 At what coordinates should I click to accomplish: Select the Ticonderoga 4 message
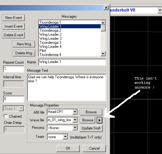tap(70, 54)
